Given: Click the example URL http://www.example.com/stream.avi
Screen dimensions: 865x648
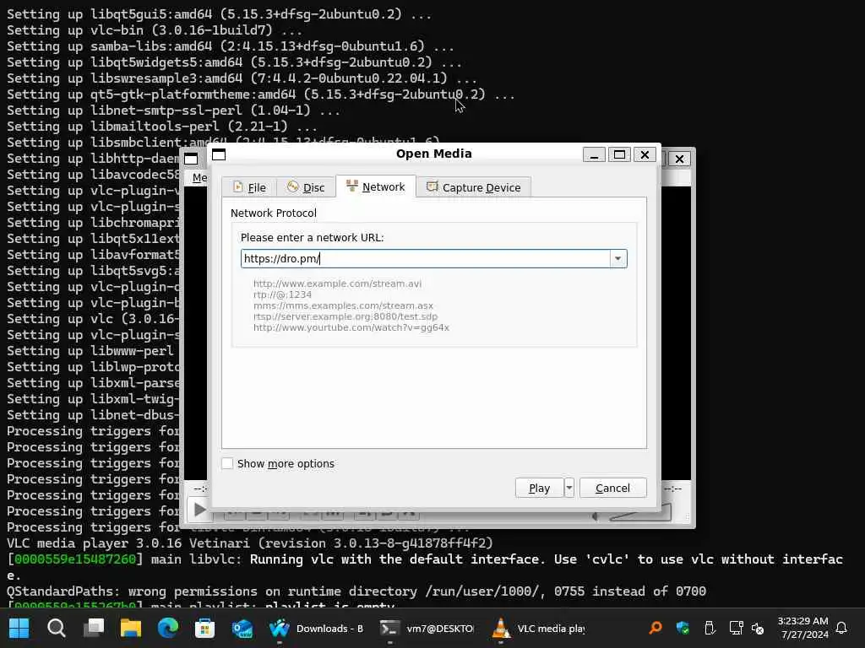Looking at the screenshot, I should (337, 283).
